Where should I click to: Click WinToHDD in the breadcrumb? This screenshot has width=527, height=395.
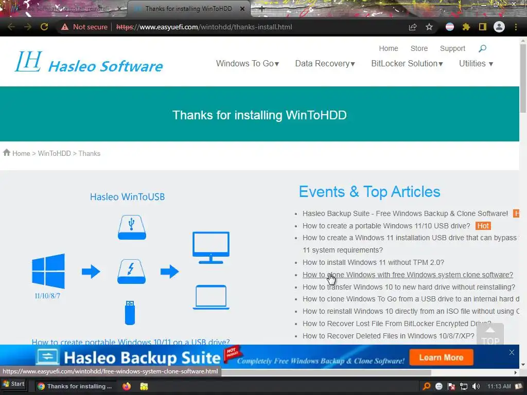coord(55,153)
